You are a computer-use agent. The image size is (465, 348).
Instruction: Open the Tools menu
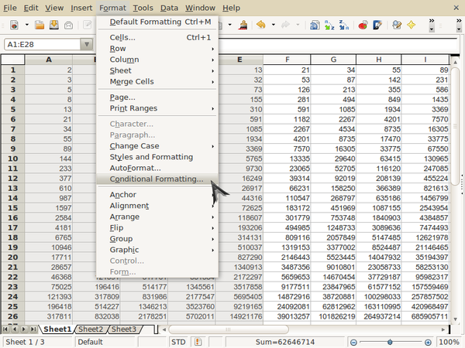click(143, 8)
